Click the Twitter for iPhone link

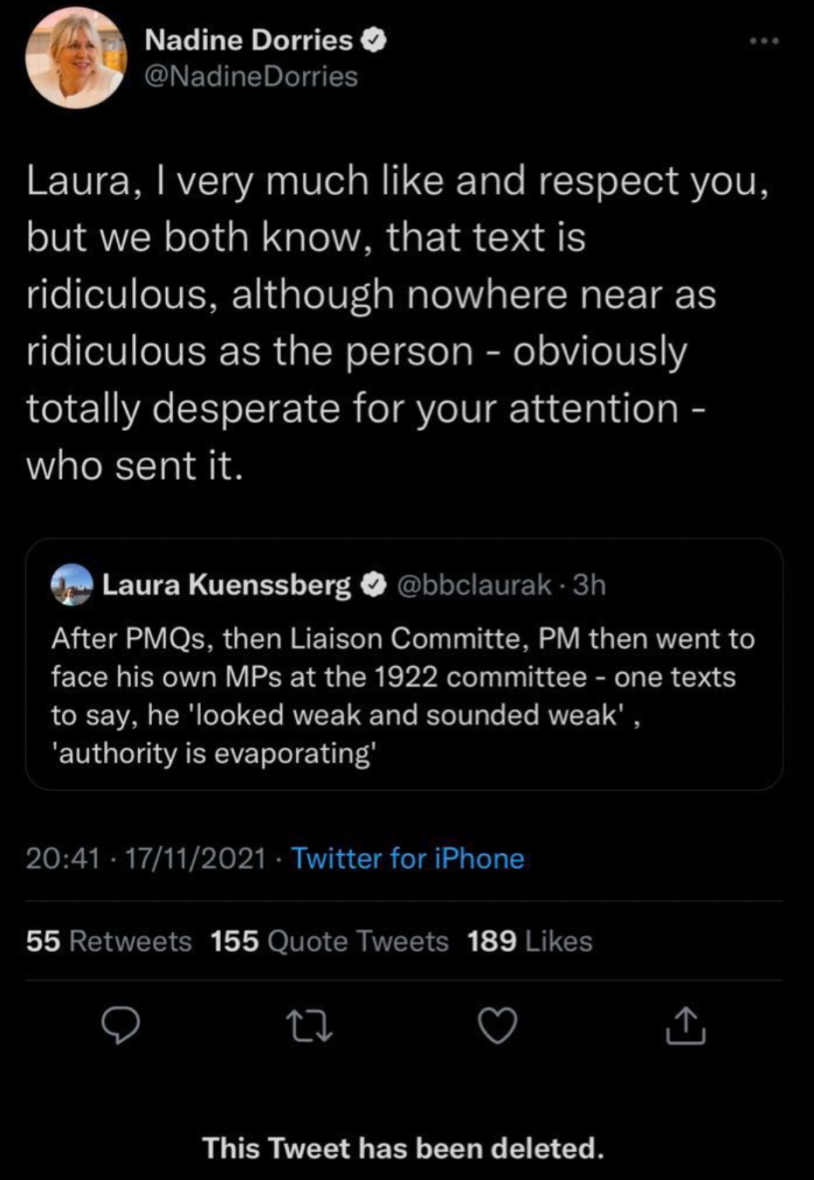408,858
